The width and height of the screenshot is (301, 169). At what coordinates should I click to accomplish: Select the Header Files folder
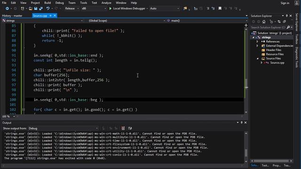[274, 50]
